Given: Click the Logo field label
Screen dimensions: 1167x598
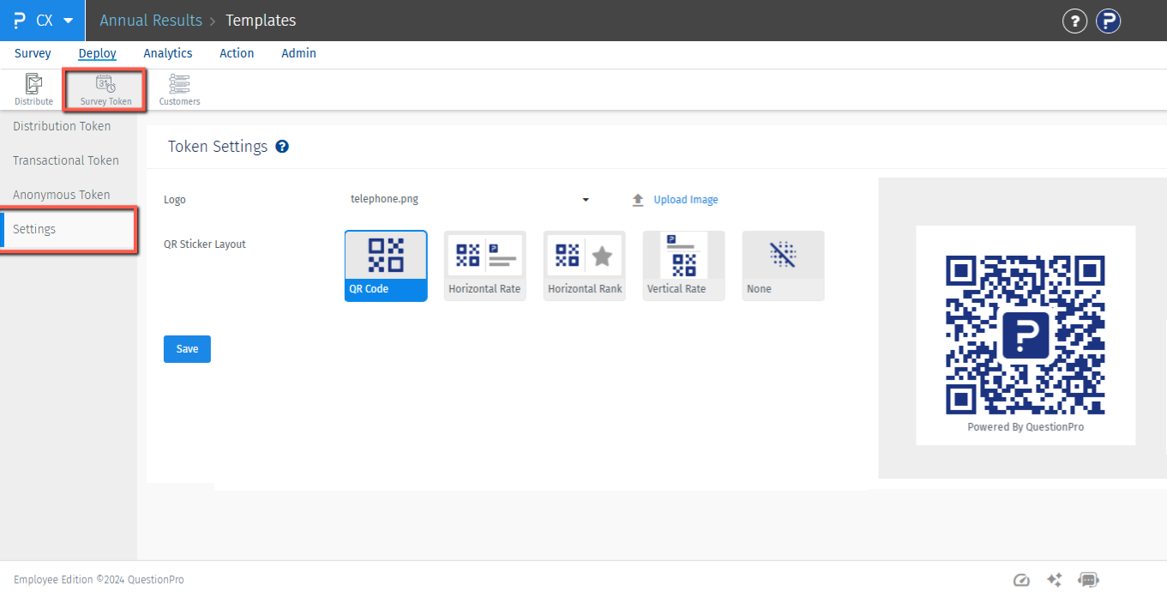Looking at the screenshot, I should click(x=175, y=200).
